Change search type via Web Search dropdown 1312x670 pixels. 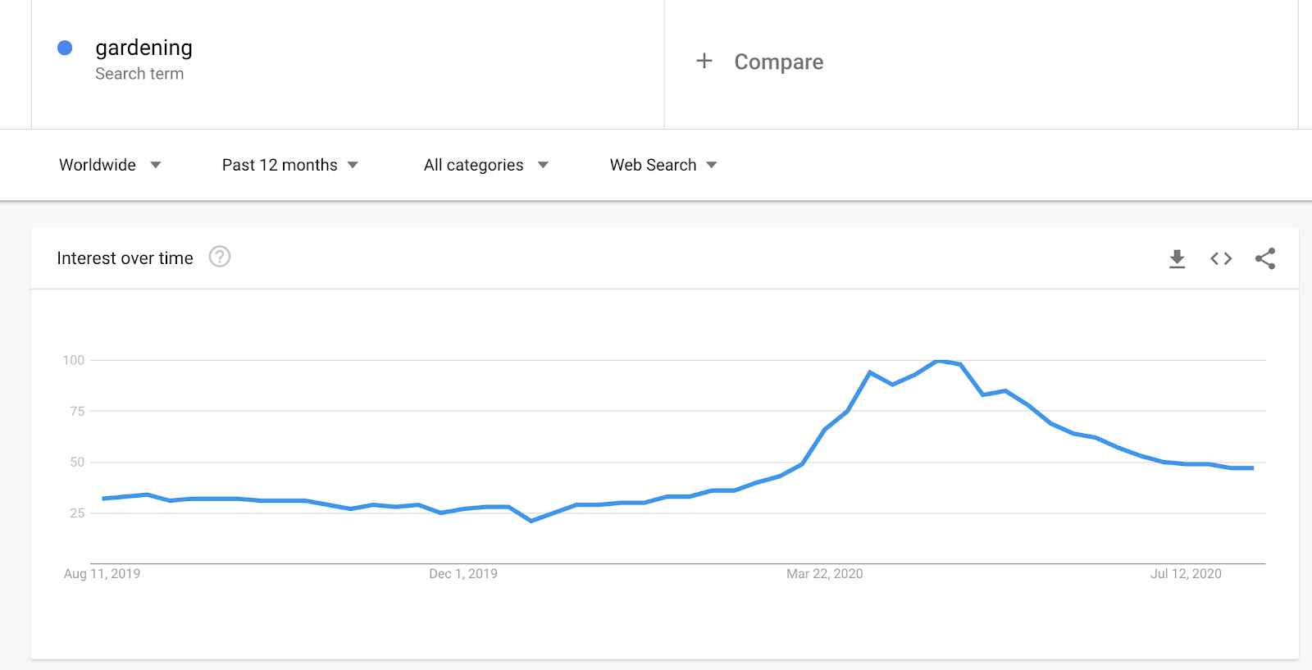tap(663, 165)
